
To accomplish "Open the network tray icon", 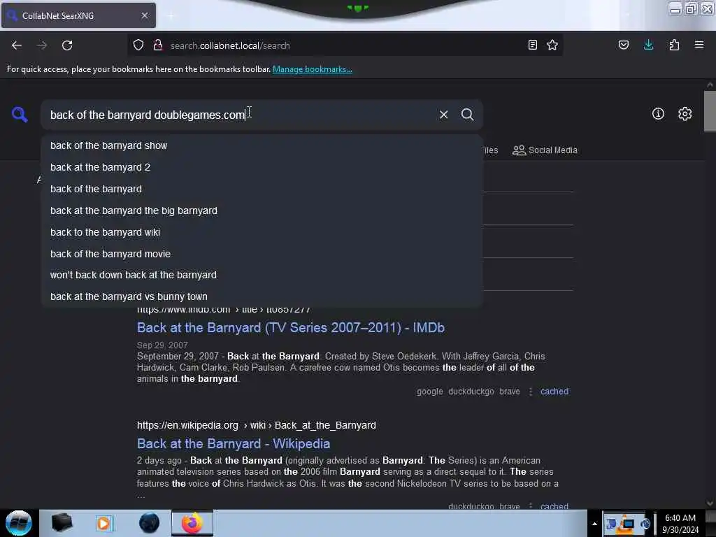I will (629, 524).
